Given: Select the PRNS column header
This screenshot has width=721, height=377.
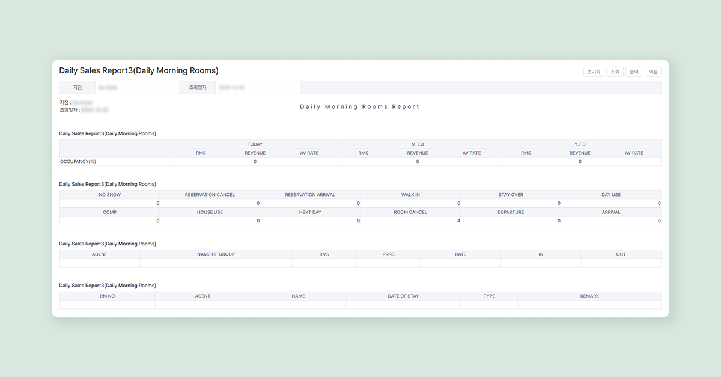Looking at the screenshot, I should [x=388, y=254].
